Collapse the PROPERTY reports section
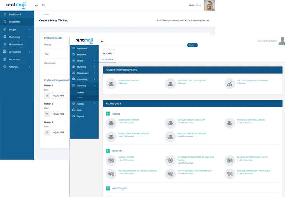 tap(108, 151)
